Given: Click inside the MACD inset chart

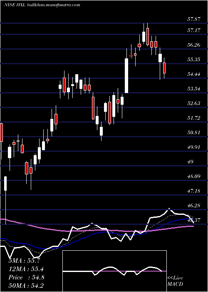Looking at the screenshot, I should pyautogui.click(x=114, y=271).
